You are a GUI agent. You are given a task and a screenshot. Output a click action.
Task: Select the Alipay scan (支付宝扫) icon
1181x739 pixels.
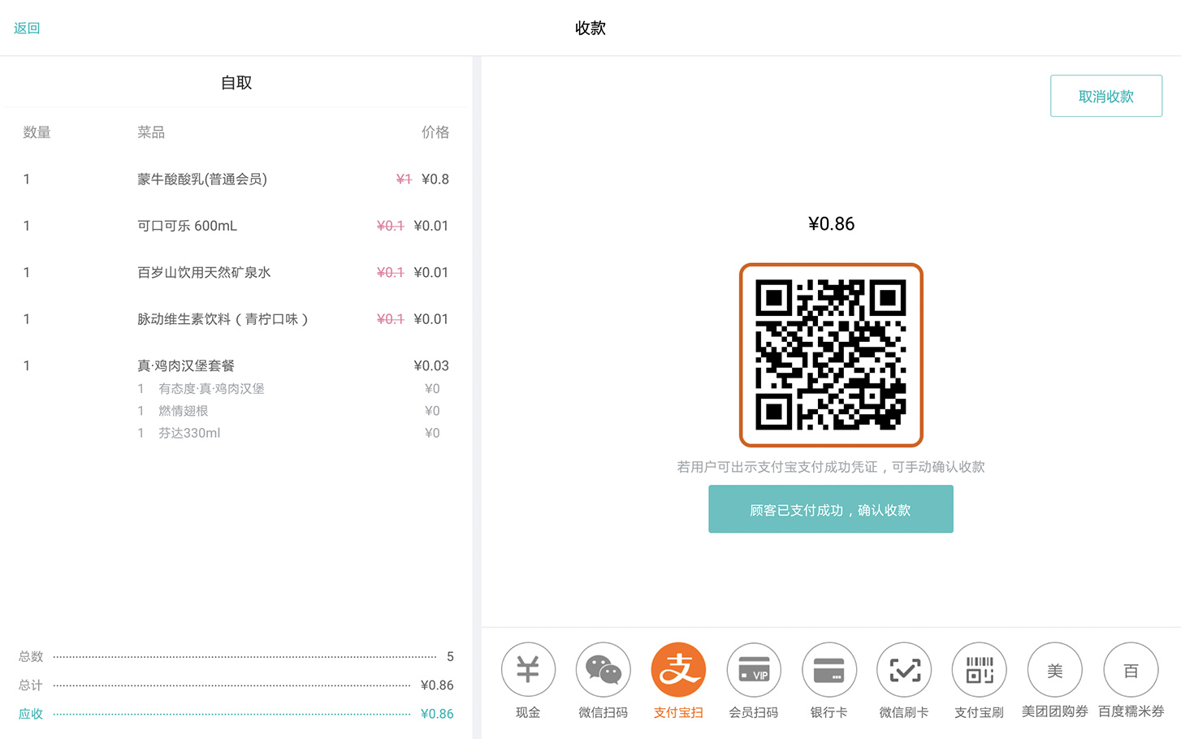(678, 670)
